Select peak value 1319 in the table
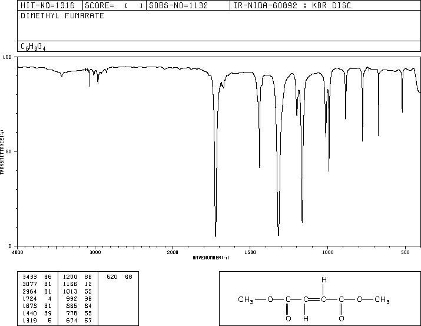Image resolution: width=421 pixels, height=326 pixels. pyautogui.click(x=30, y=320)
